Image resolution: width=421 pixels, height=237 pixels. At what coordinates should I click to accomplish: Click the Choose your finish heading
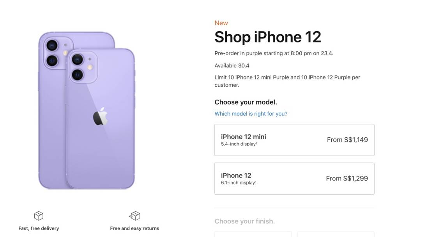[x=245, y=221]
